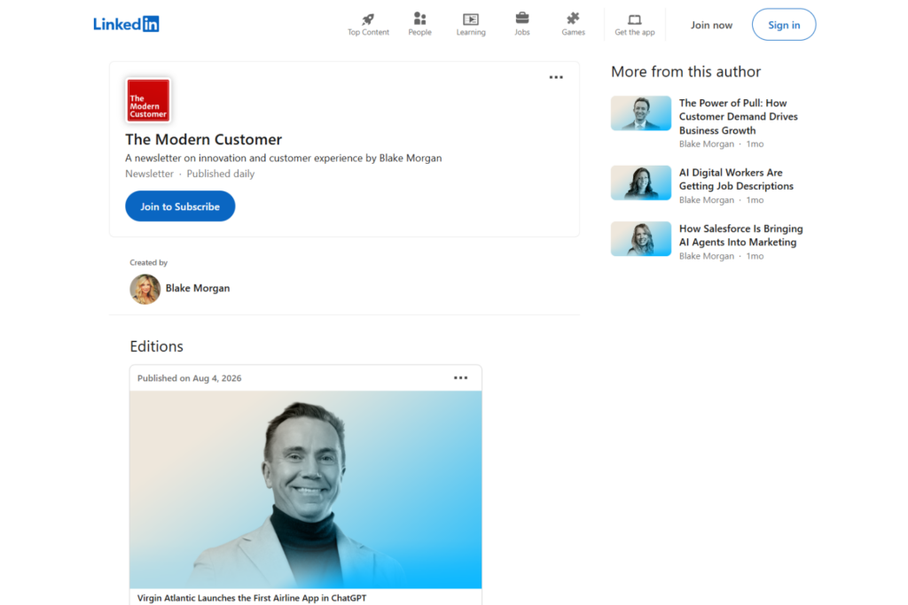Image resolution: width=908 pixels, height=605 pixels.
Task: Click the Sign in button
Action: [784, 25]
